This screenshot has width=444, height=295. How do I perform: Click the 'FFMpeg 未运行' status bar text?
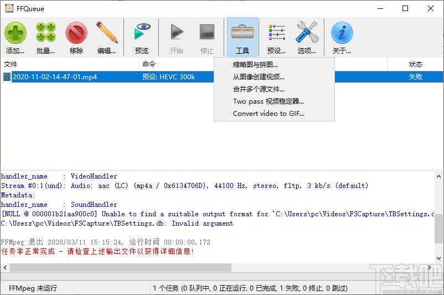tap(33, 288)
